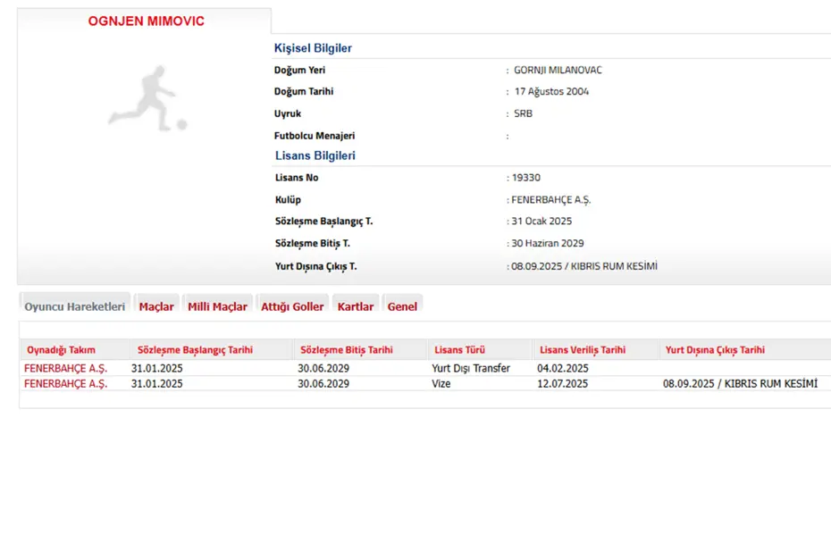Click the Doğum Yeri label
831x552 pixels.
299,70
